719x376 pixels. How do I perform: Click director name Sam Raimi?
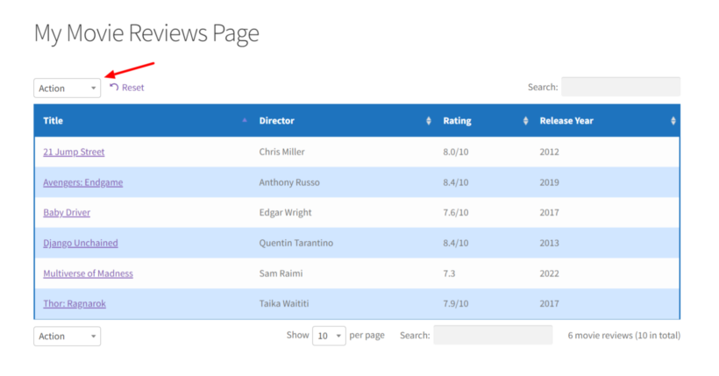click(x=281, y=273)
